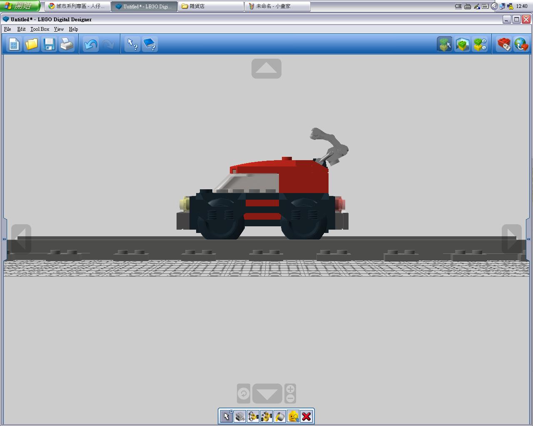
Task: Activate the What's This cursor help tool
Action: pyautogui.click(x=132, y=44)
